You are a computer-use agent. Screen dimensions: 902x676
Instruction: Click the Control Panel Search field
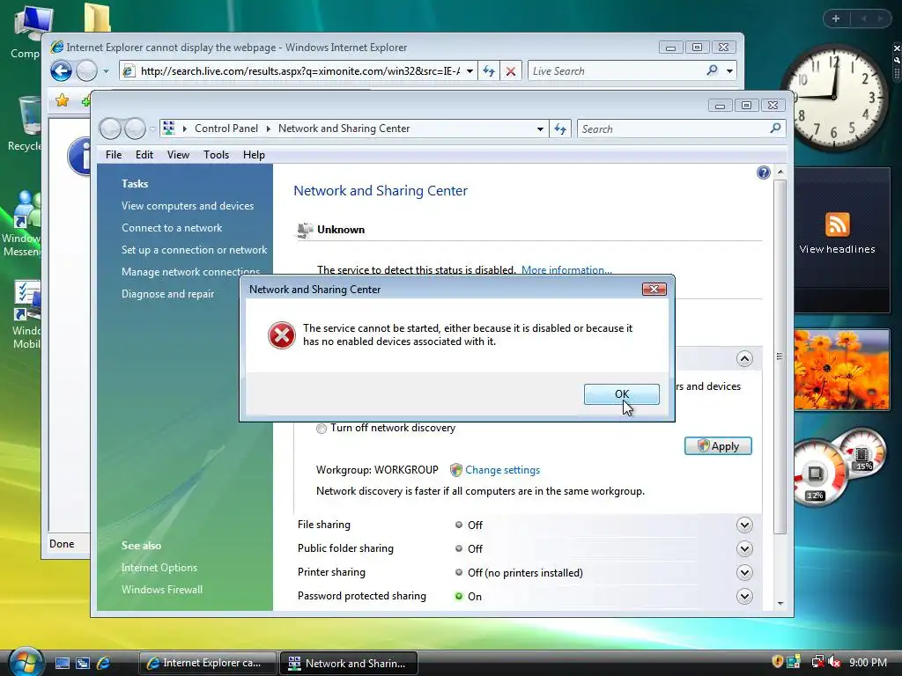[x=673, y=129]
